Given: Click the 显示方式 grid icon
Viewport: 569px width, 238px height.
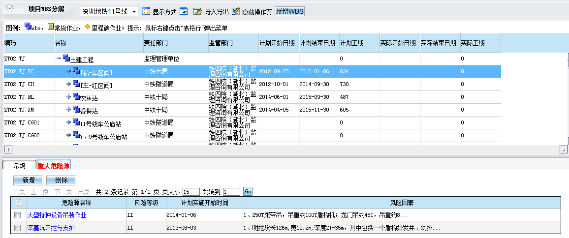Looking at the screenshot, I should coord(147,11).
